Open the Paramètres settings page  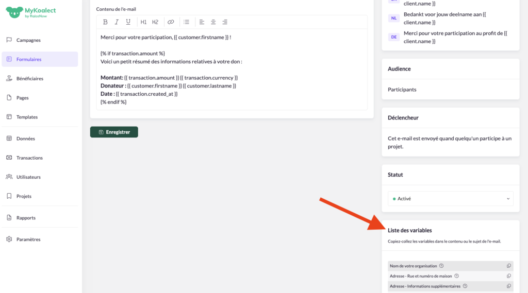(x=28, y=239)
